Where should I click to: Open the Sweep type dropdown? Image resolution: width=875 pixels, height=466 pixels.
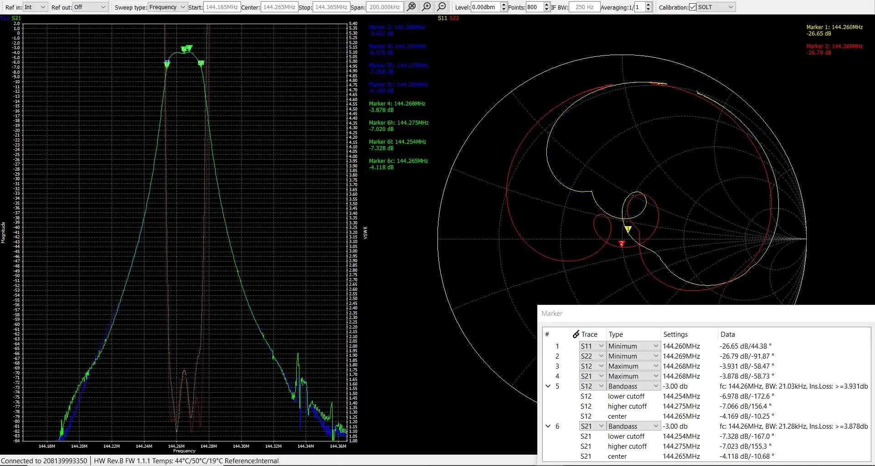pos(167,7)
